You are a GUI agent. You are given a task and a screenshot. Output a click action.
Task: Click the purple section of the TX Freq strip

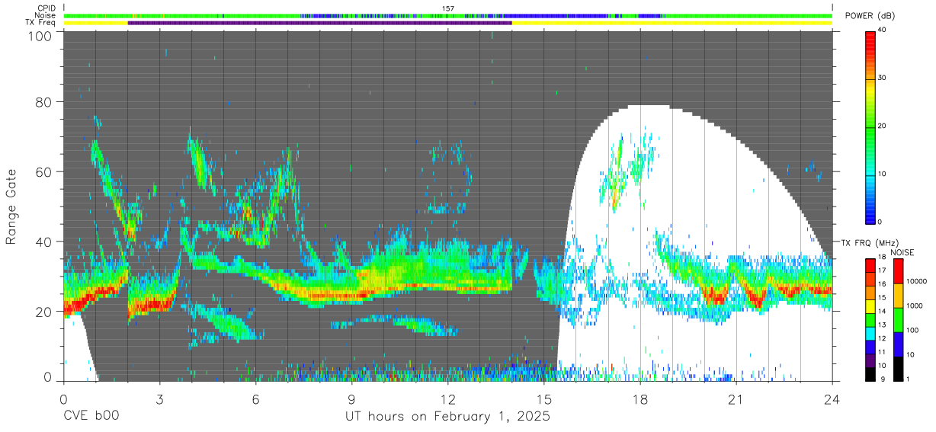pos(320,23)
